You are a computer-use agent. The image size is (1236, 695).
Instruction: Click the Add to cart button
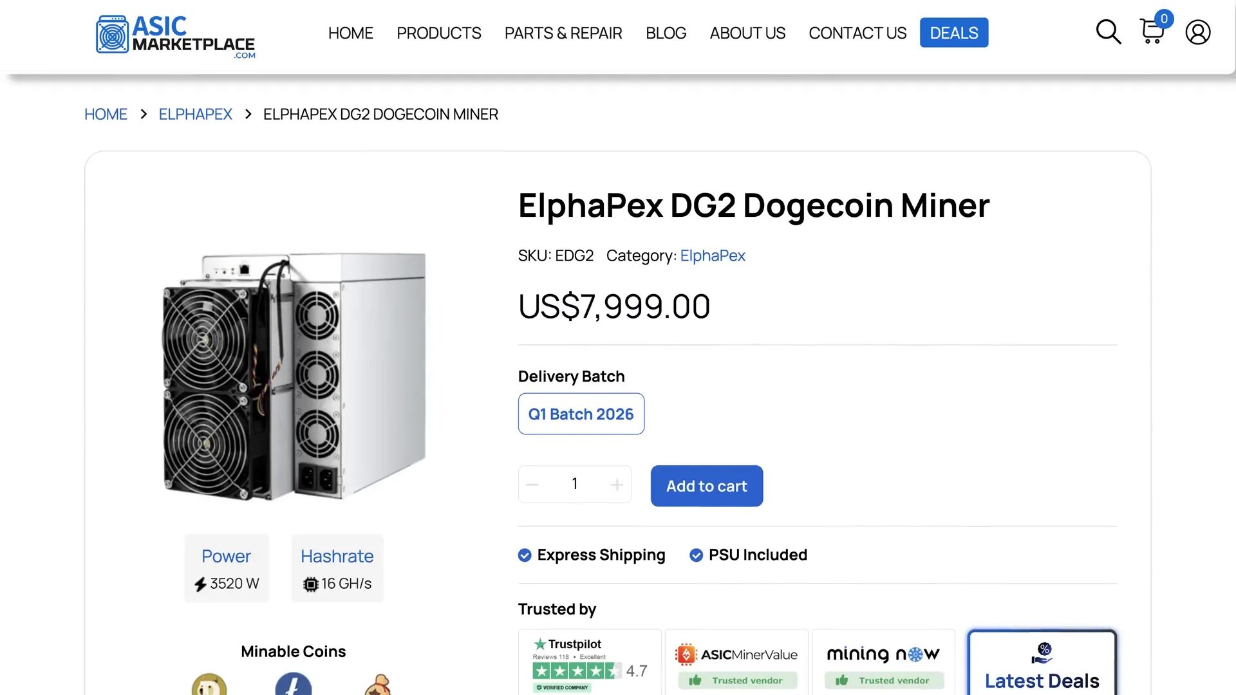[x=706, y=486]
